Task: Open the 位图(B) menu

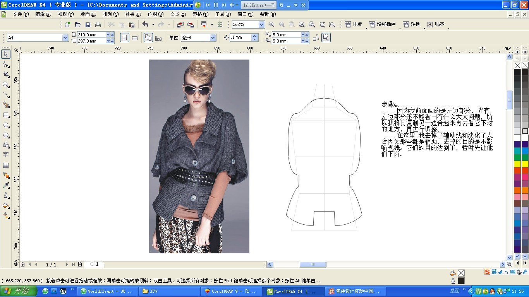Action: point(156,14)
